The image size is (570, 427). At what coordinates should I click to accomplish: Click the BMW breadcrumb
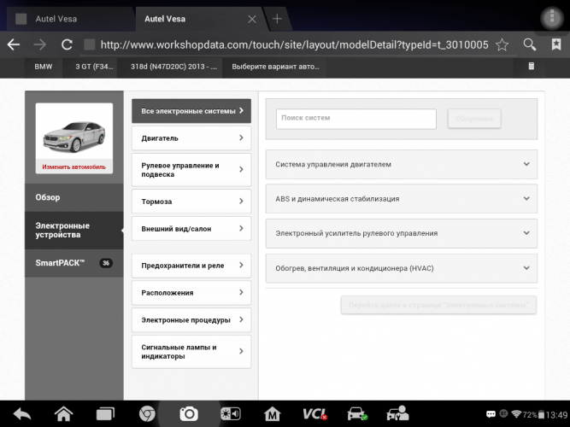[44, 67]
